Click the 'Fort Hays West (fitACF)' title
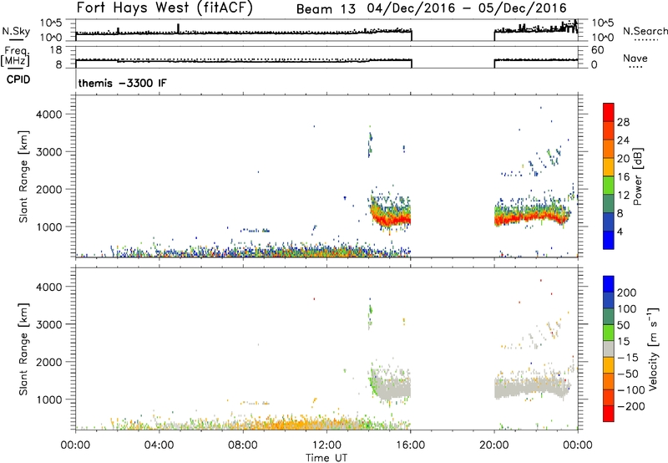 point(164,8)
